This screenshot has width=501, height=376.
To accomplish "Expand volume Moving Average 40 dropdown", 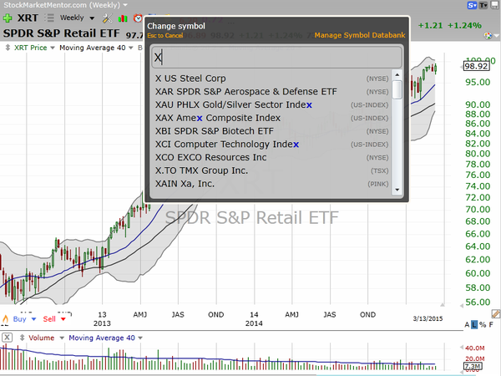I will coord(140,338).
